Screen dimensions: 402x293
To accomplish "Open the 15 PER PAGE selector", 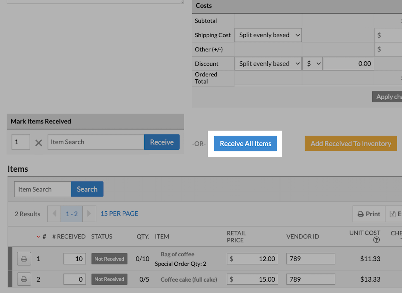I will click(119, 214).
